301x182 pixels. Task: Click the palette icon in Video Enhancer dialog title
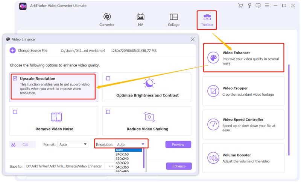[8, 39]
